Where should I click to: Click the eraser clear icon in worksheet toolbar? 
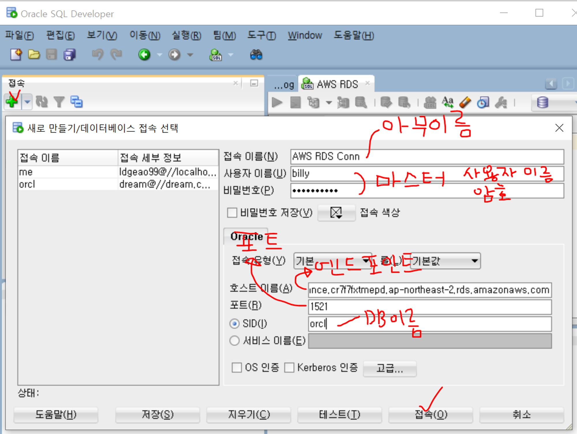coord(465,102)
